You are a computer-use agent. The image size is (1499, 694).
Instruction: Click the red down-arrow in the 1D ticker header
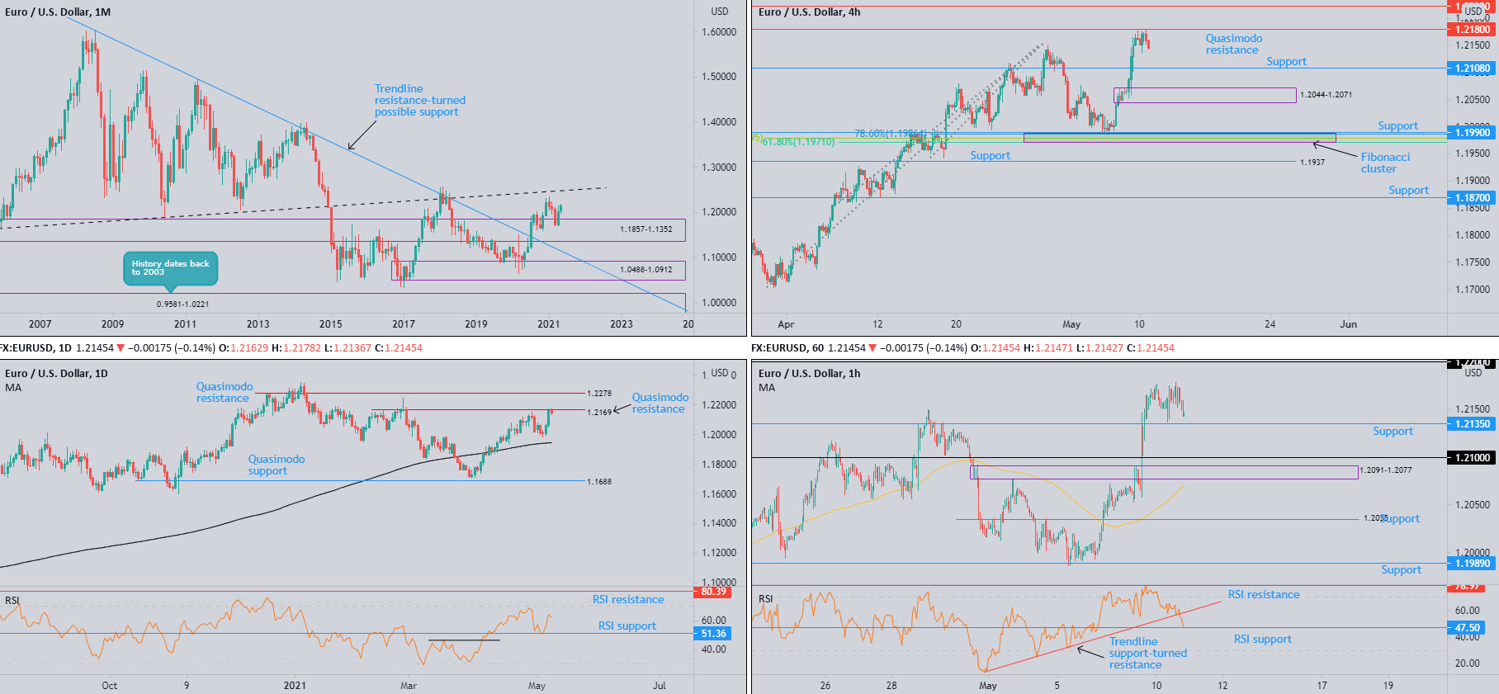click(121, 348)
